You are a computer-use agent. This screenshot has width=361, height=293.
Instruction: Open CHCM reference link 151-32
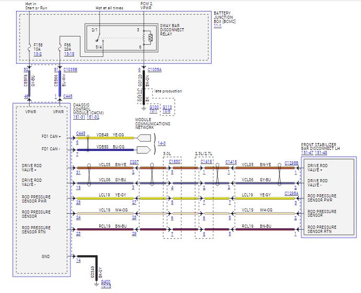pos(93,117)
